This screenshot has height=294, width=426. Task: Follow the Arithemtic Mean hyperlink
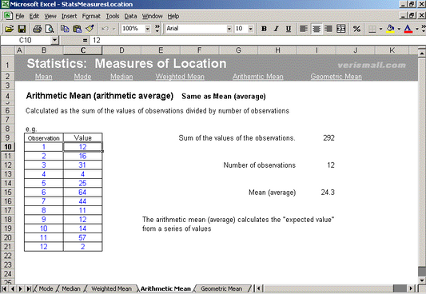[x=258, y=77]
